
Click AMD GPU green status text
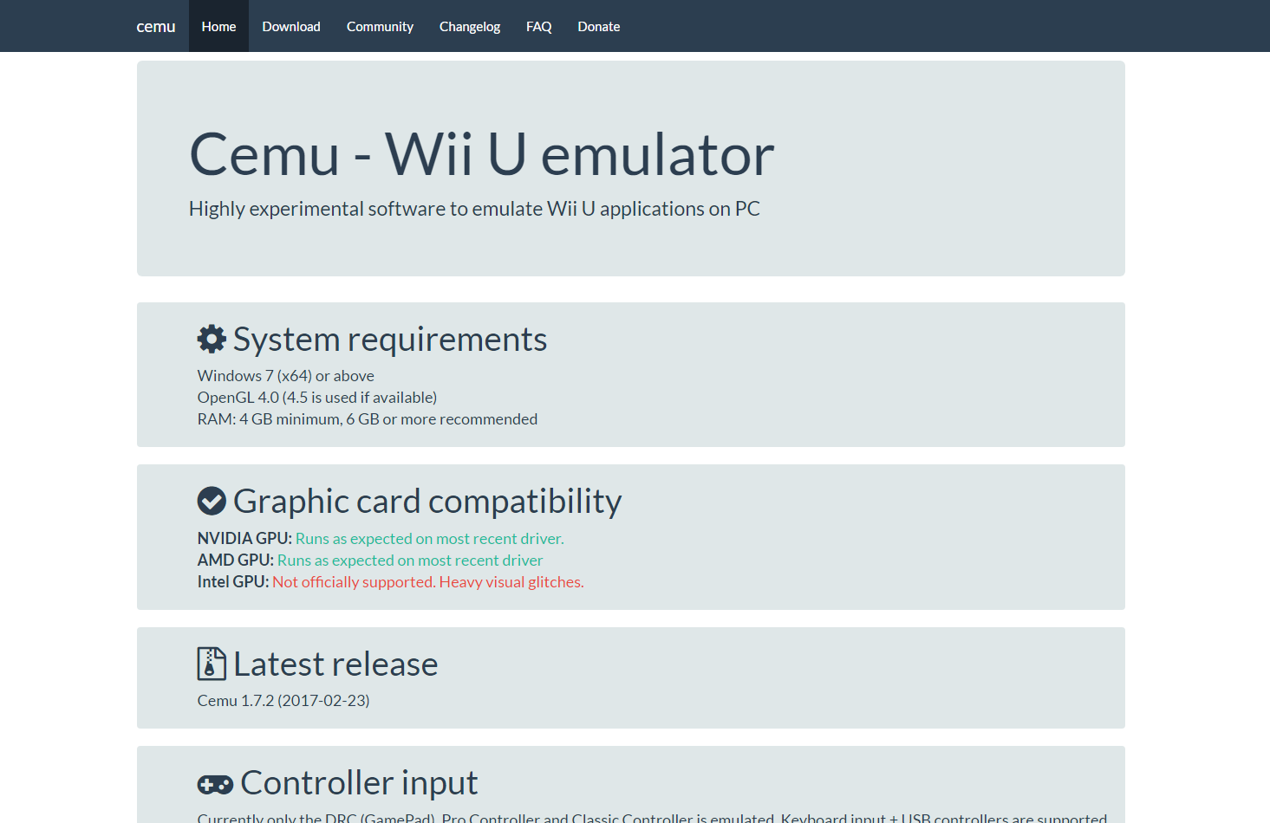click(410, 561)
